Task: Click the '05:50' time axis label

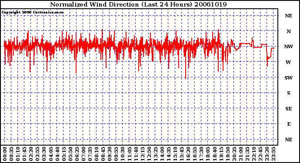Action: click(x=70, y=154)
